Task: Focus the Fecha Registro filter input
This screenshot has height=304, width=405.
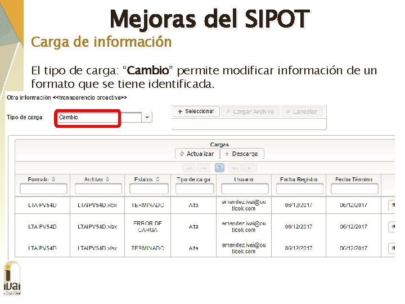Action: 300,189
